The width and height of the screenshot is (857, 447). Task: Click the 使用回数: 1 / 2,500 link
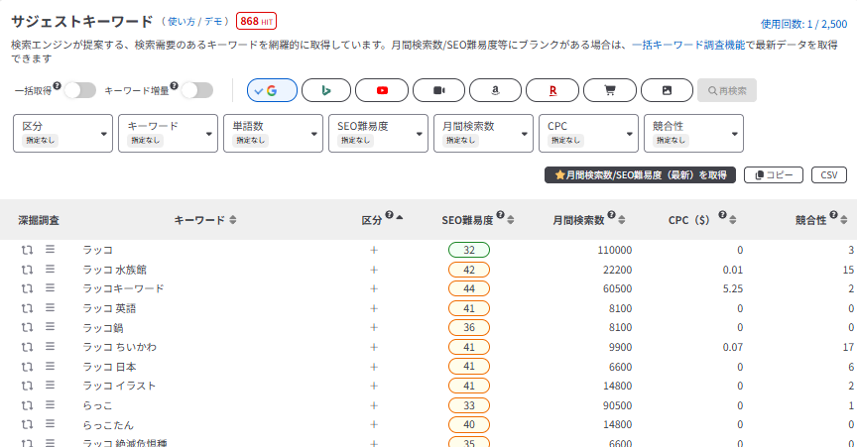(x=804, y=24)
